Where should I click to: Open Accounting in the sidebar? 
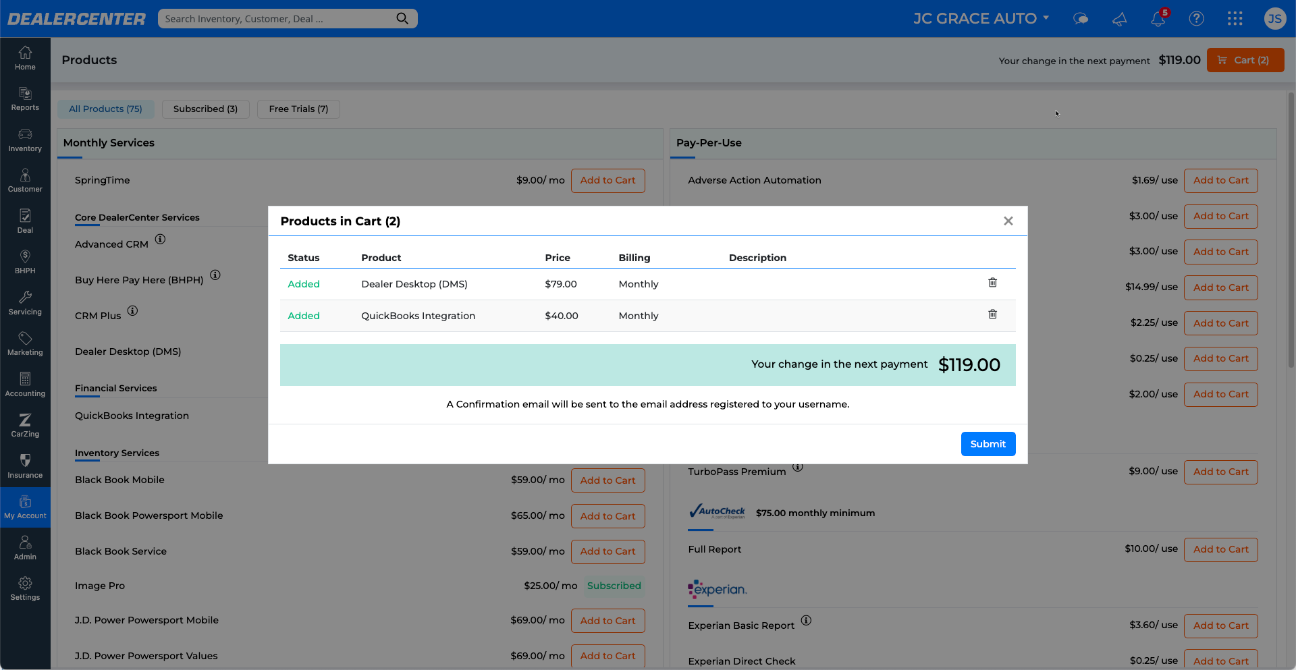coord(25,385)
